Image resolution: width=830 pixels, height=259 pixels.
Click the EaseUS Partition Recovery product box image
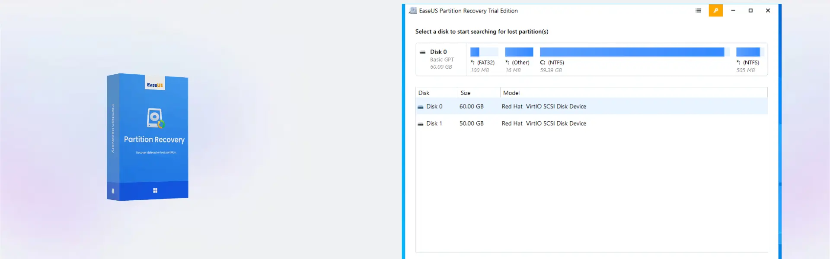[x=147, y=137]
